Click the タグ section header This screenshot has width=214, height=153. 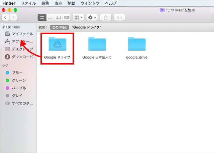[x=5, y=66]
